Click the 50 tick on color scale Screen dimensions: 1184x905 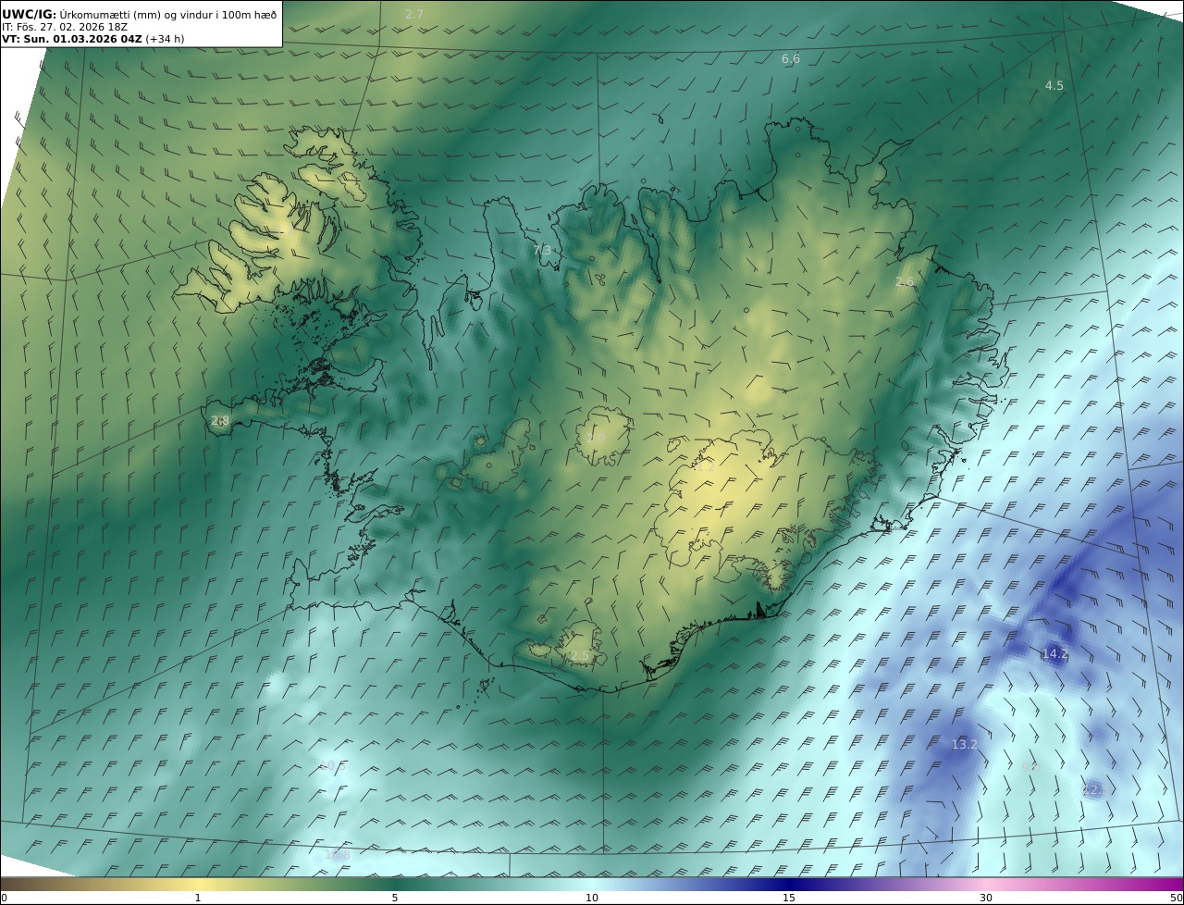[1177, 899]
